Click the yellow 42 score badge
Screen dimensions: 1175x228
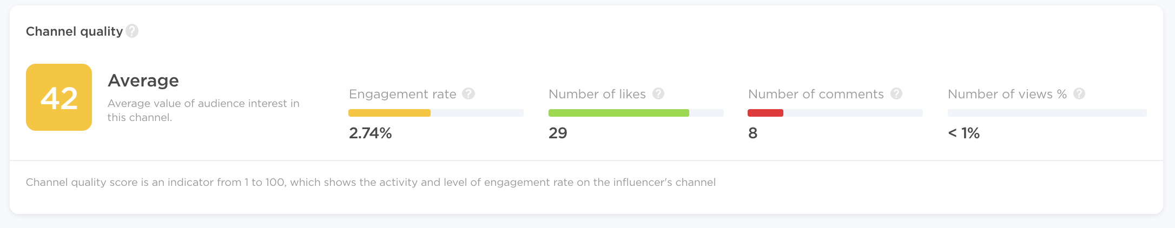59,97
